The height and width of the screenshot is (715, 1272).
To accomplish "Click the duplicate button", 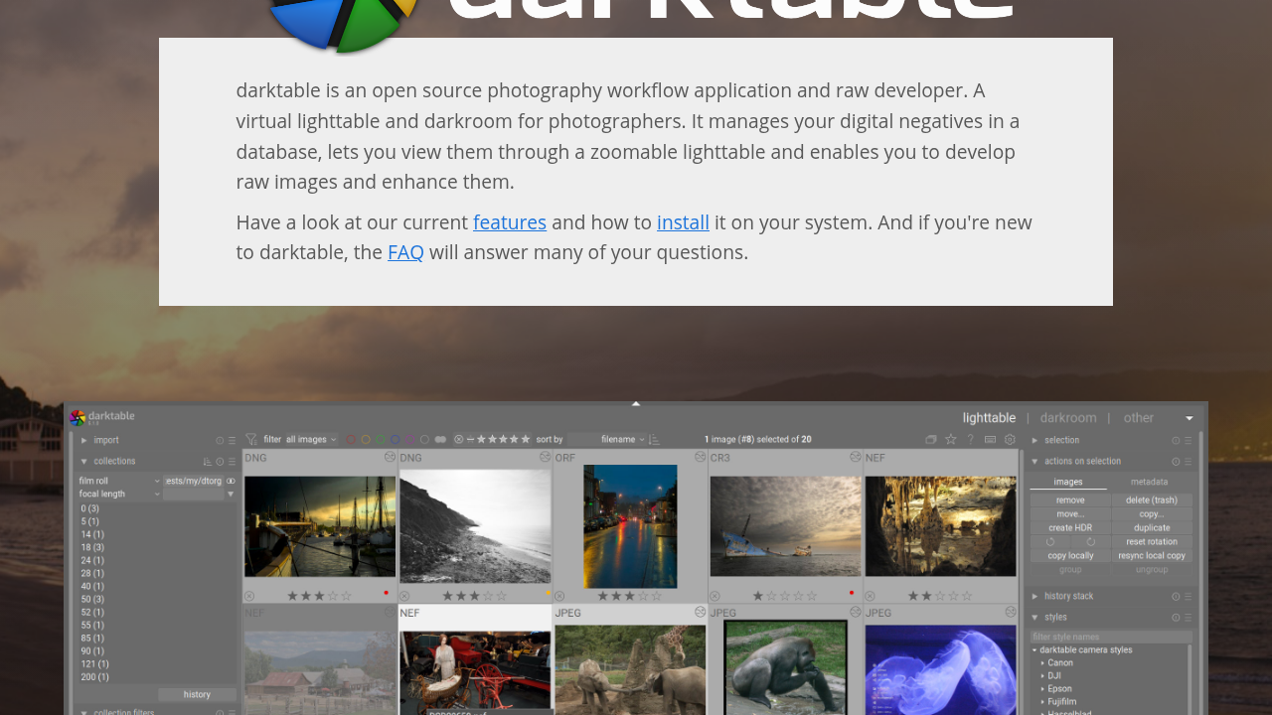I will (1152, 528).
